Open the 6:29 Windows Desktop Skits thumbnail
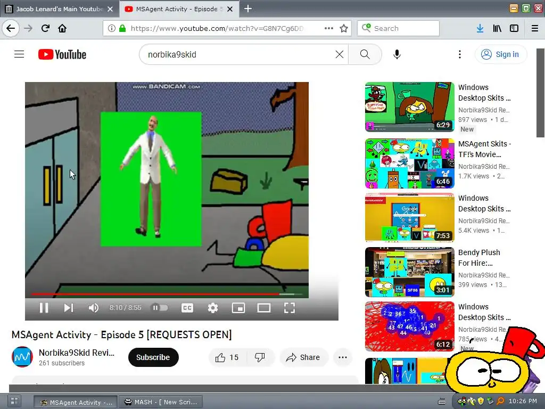The height and width of the screenshot is (409, 545). 410,107
